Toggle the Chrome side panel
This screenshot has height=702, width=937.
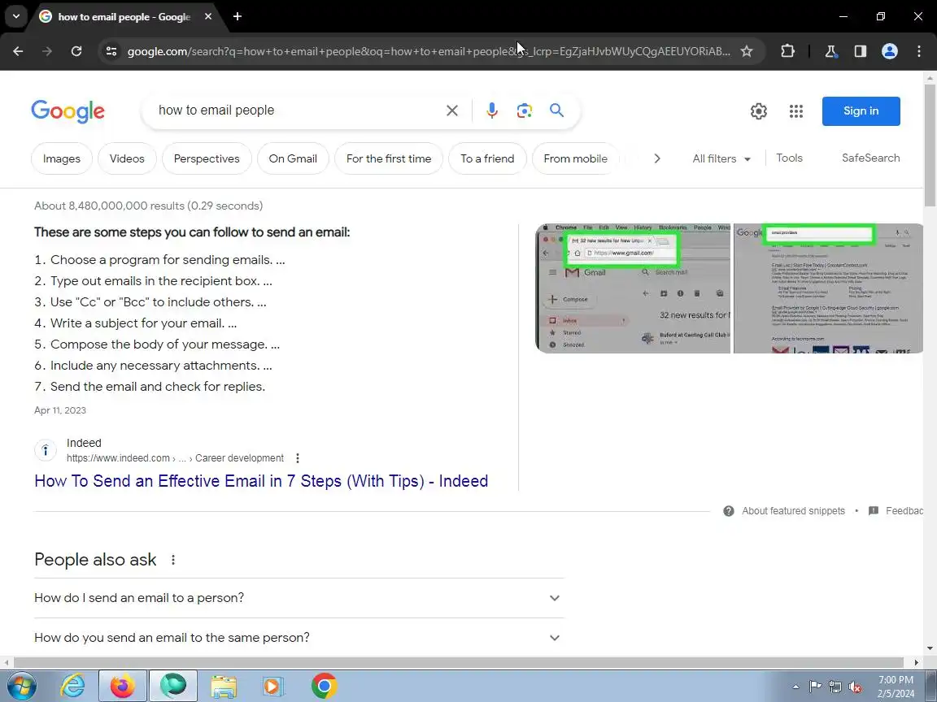point(860,51)
